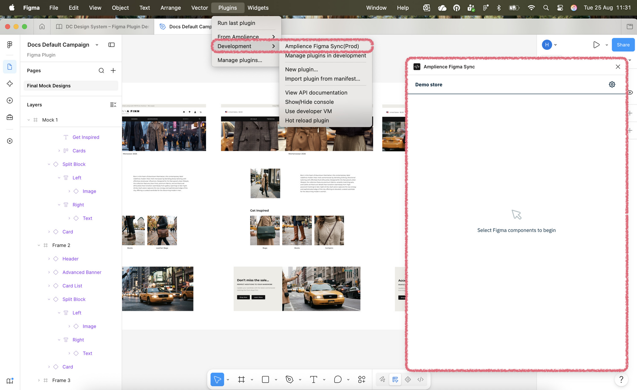
Task: Open macOS Control Center icon
Action: pos(560,7)
